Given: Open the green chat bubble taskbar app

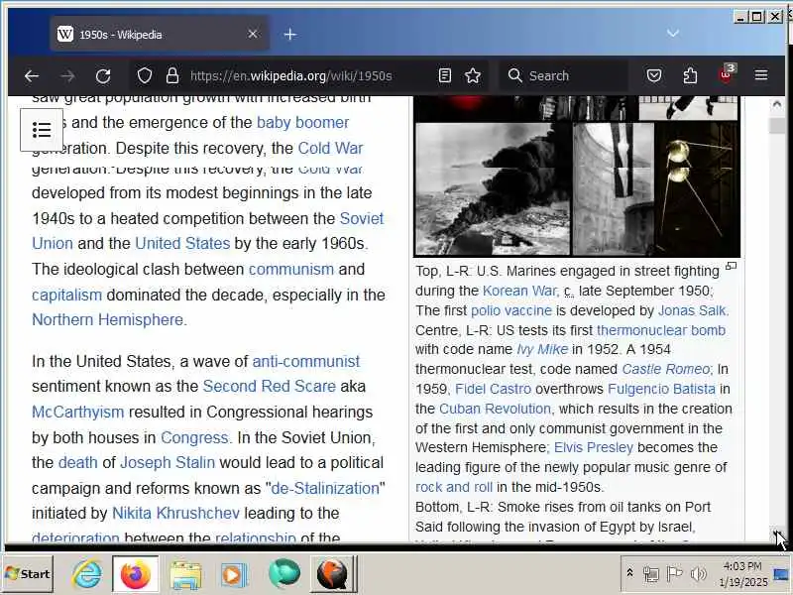Looking at the screenshot, I should [x=283, y=574].
